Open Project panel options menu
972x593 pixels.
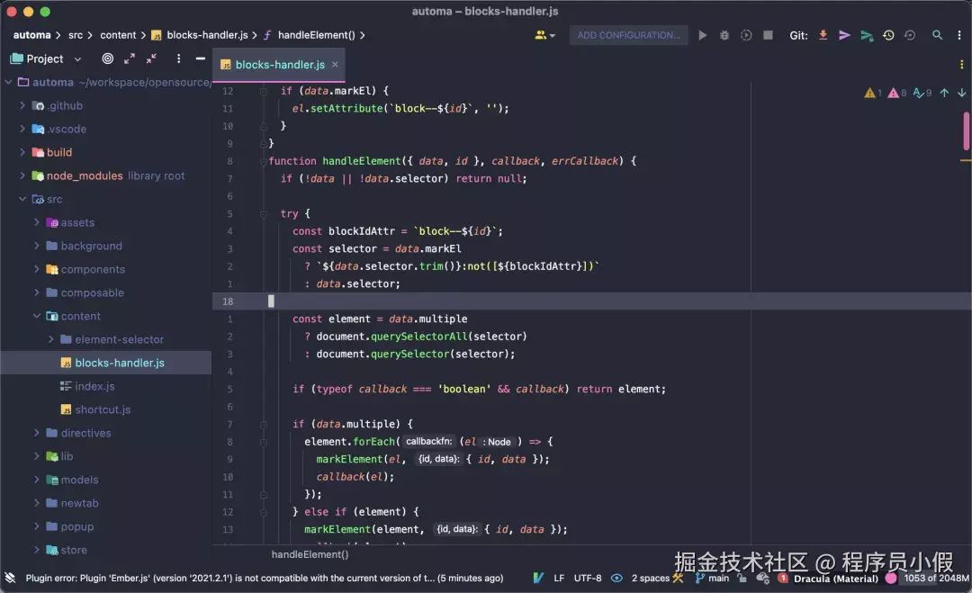coord(178,58)
